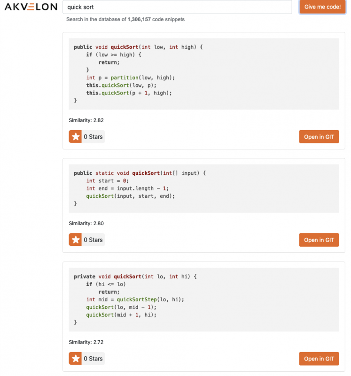Click the code line 'int p = partition(low, high);'
This screenshot has width=351, height=376.
click(131, 78)
